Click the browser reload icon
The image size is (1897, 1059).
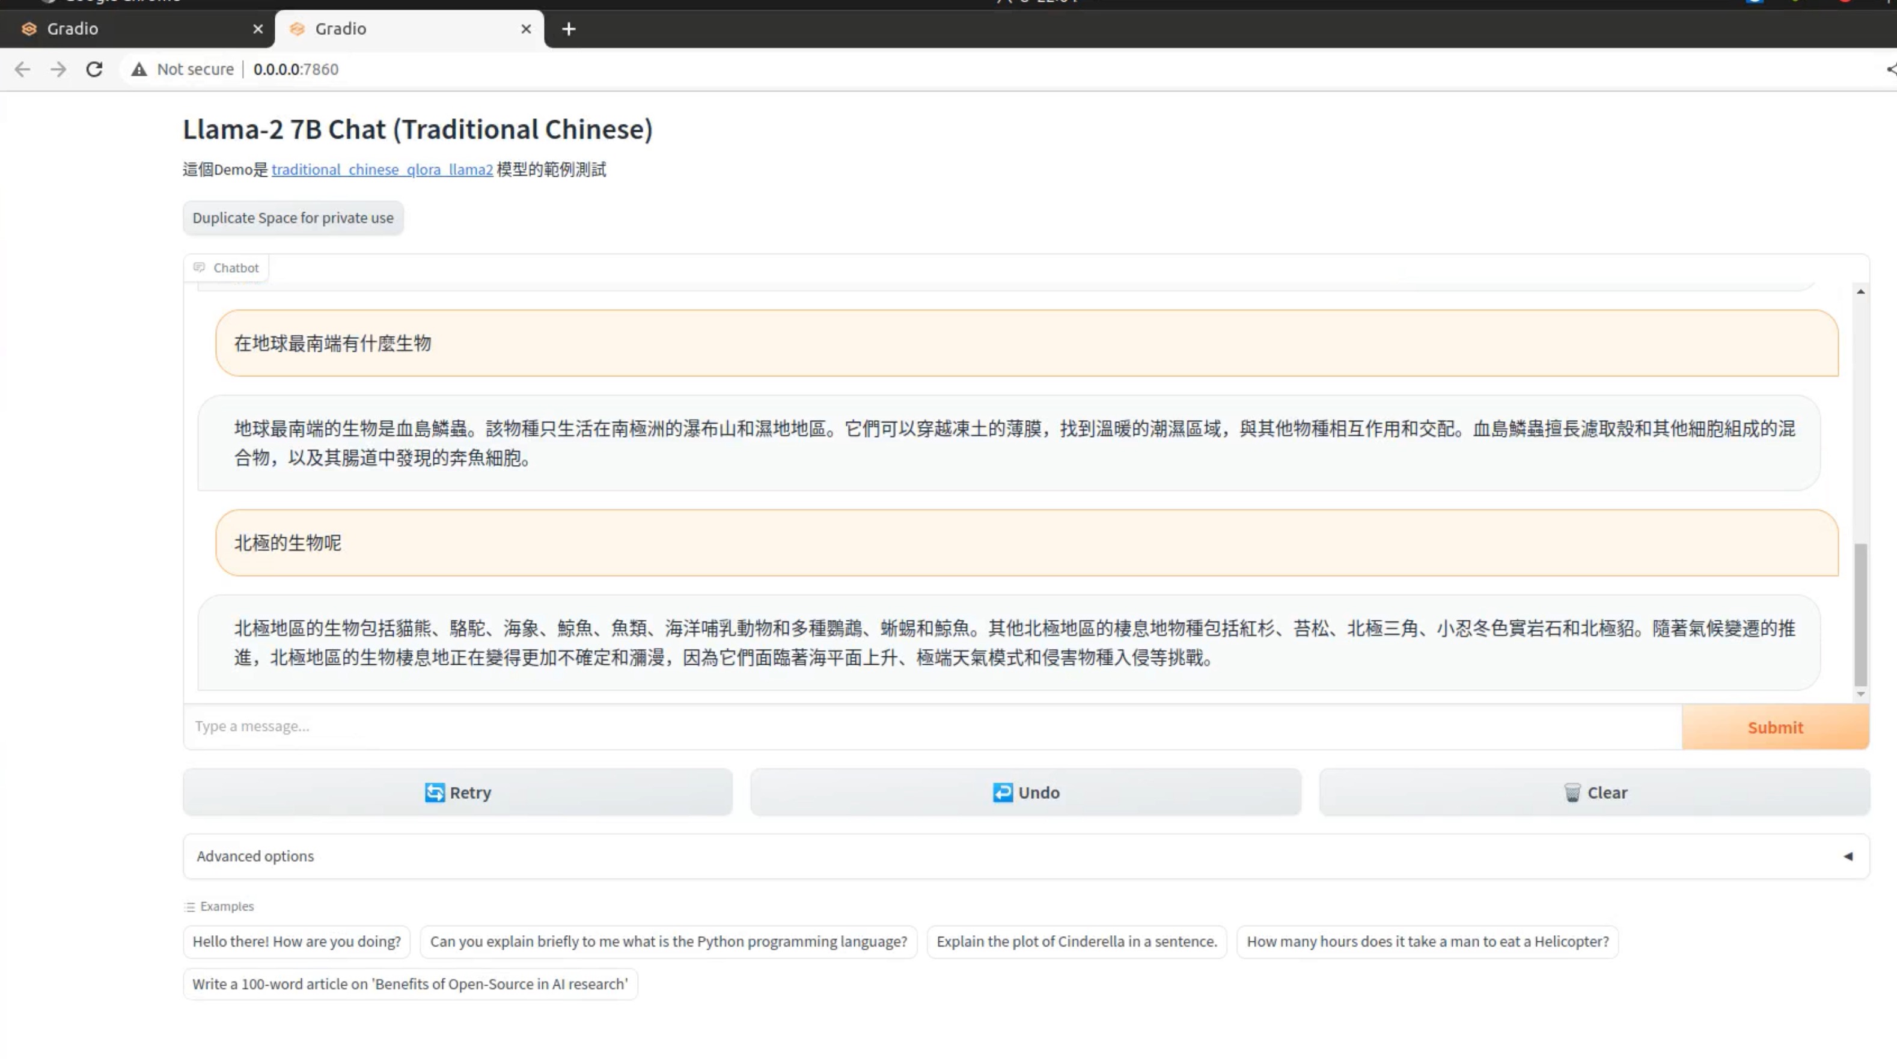click(94, 69)
